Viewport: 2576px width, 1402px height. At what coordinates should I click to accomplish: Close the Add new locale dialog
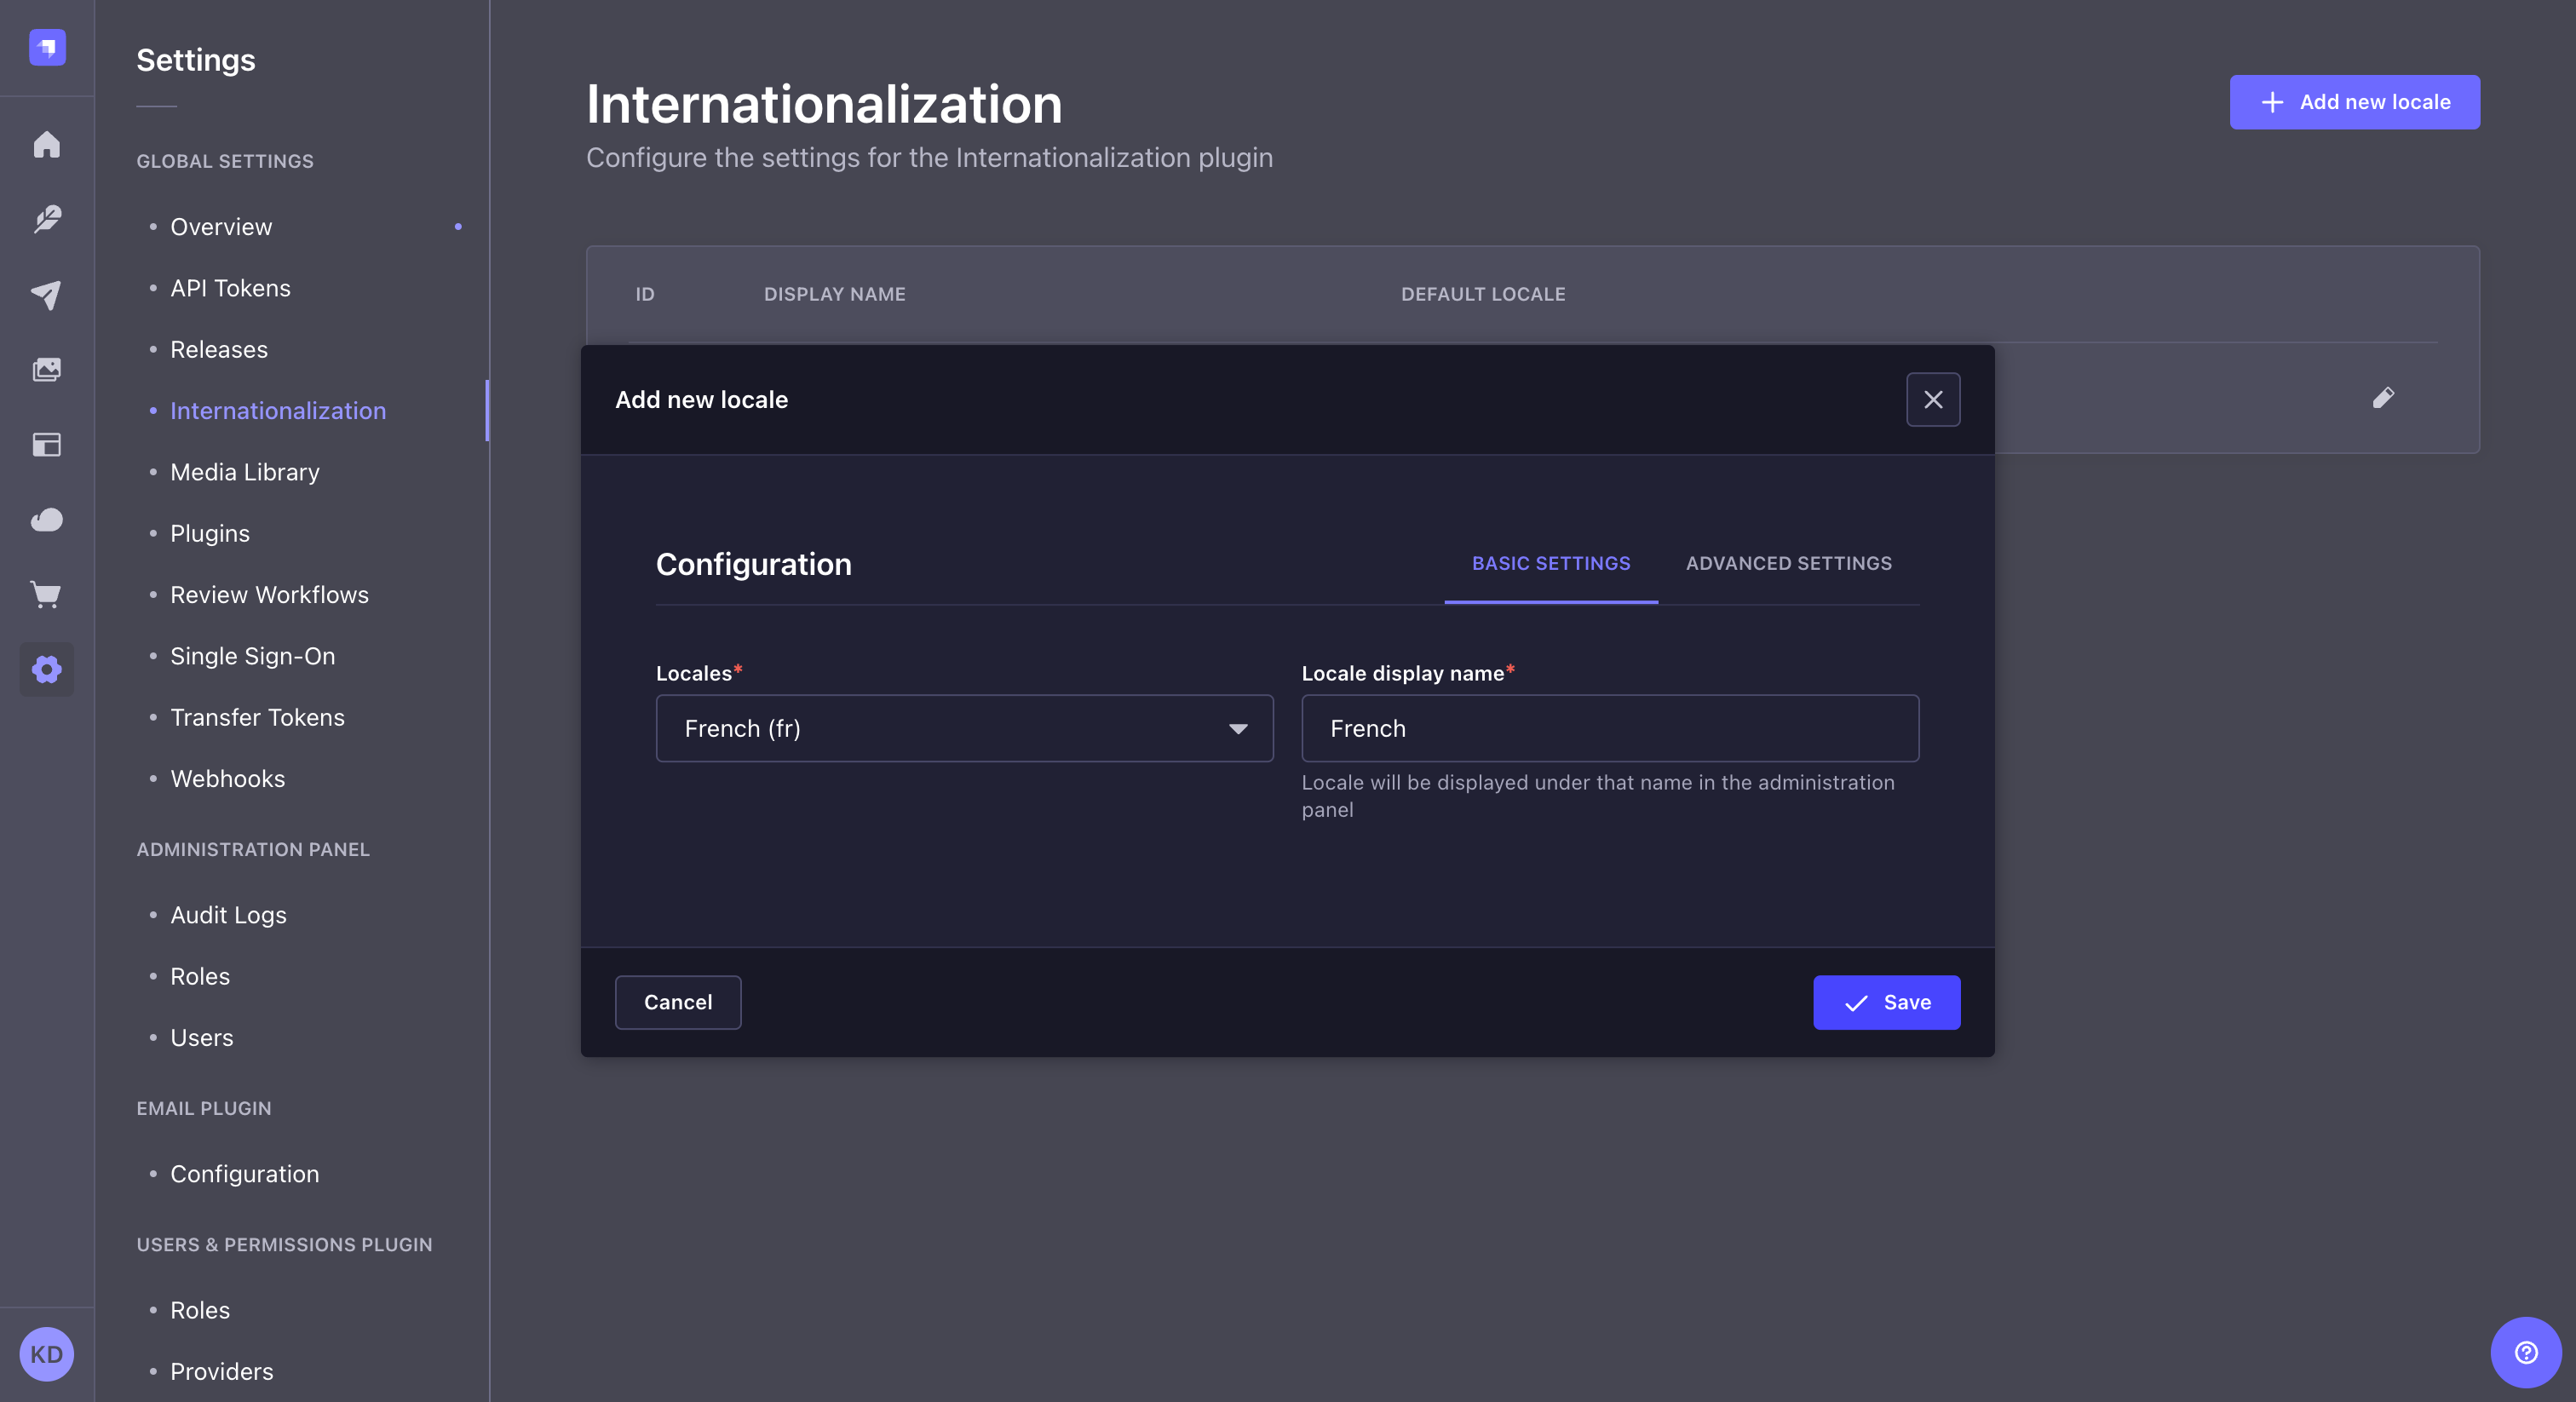click(x=1932, y=399)
